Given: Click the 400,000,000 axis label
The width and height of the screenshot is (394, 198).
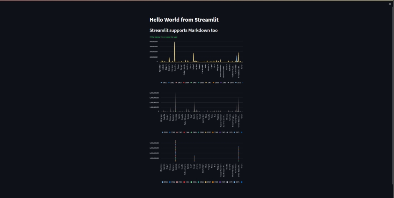Looking at the screenshot, I should pyautogui.click(x=154, y=42).
